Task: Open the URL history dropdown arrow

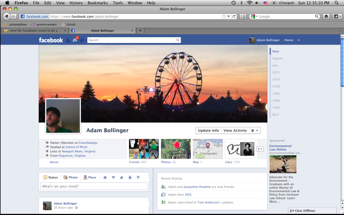Action: [x=228, y=16]
